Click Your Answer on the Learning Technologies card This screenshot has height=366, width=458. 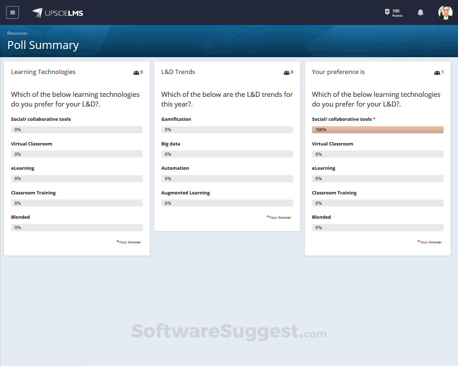click(x=129, y=242)
